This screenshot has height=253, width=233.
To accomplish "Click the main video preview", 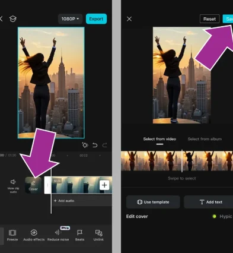I will [x=51, y=83].
